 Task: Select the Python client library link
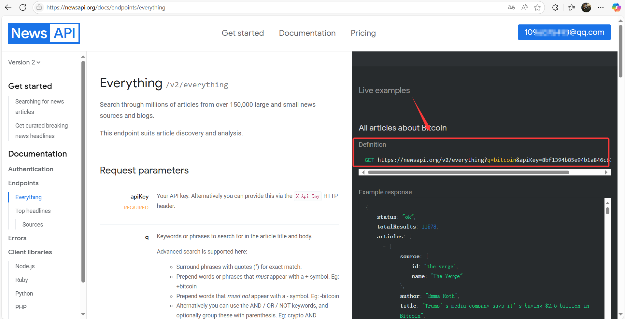tap(24, 294)
